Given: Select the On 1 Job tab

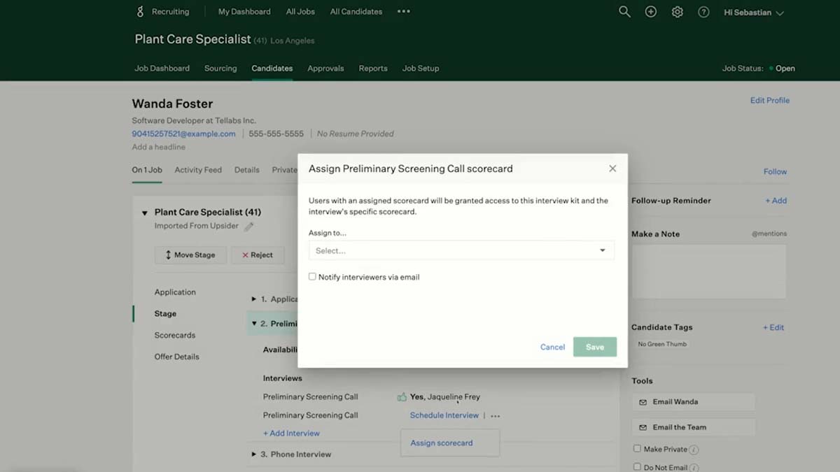Looking at the screenshot, I should 147,170.
